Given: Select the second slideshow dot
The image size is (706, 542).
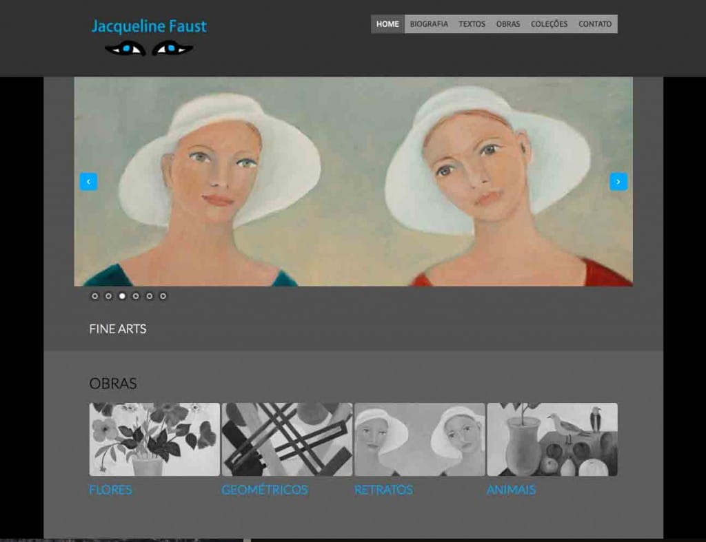Looking at the screenshot, I should point(108,296).
